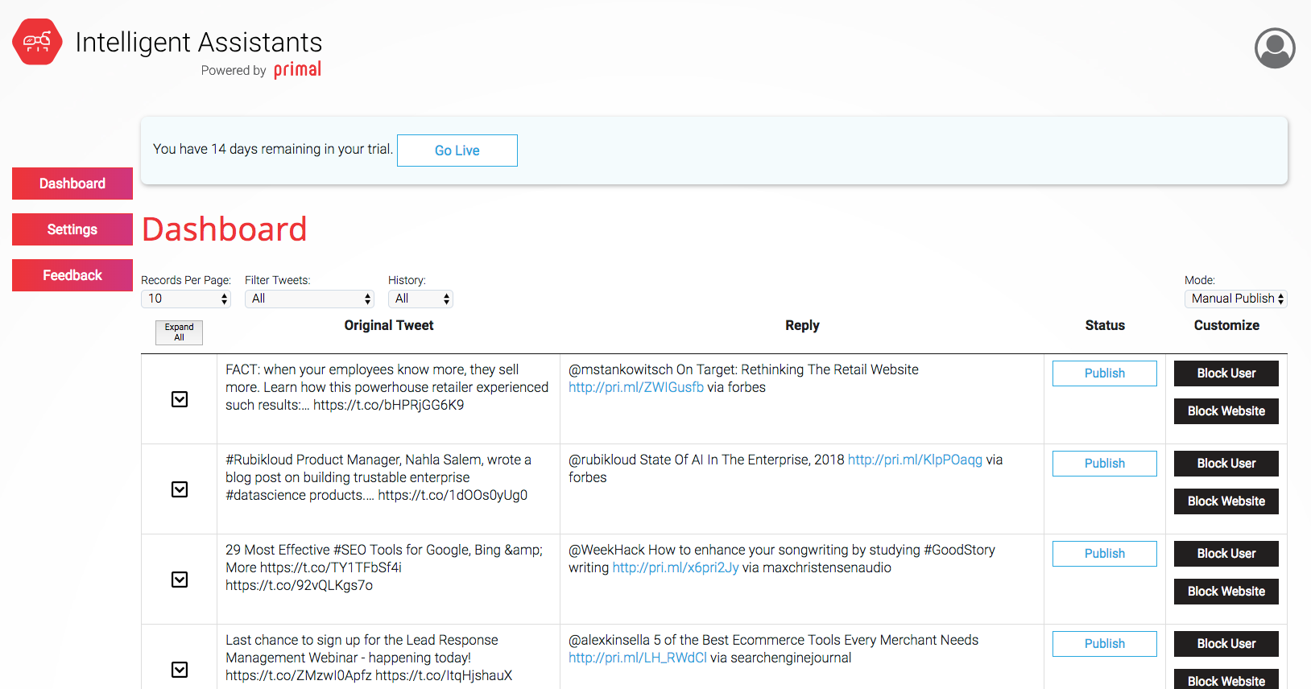
Task: Click the primal brand logo
Action: pyautogui.click(x=297, y=70)
